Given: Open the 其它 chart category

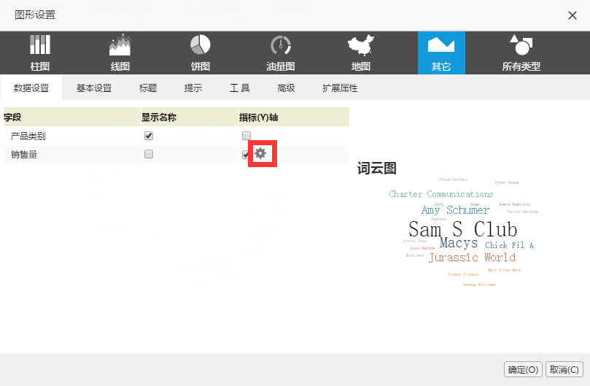Looking at the screenshot, I should coord(441,53).
